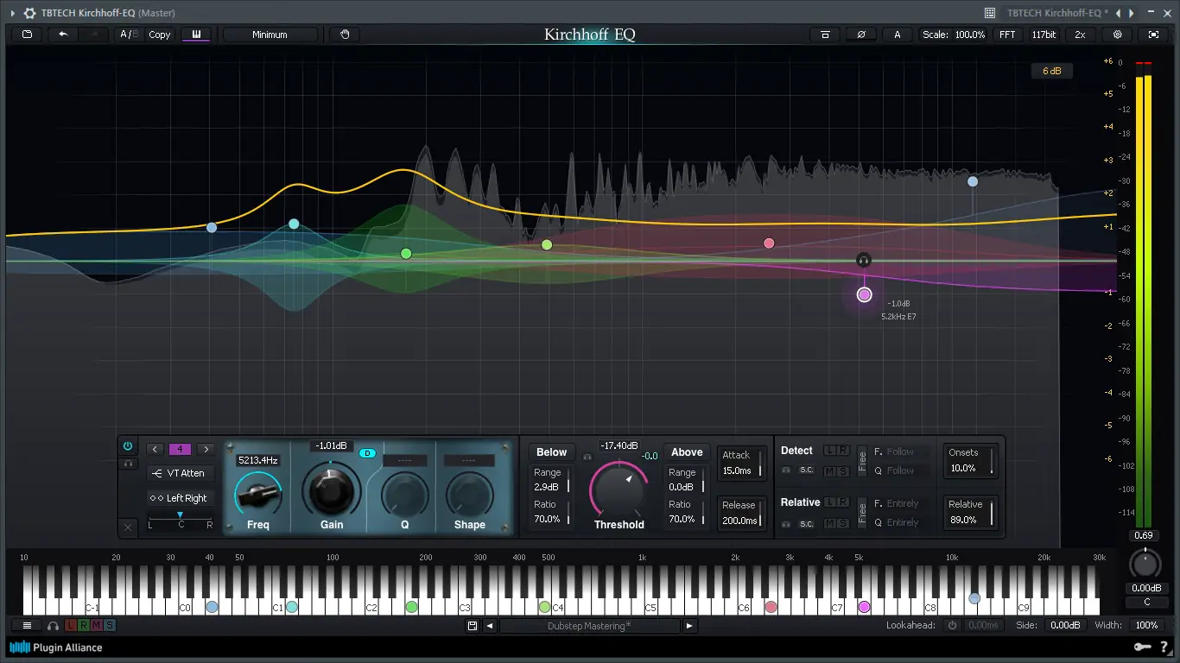
Task: Click the Attack 15.0ms control
Action: click(x=742, y=463)
